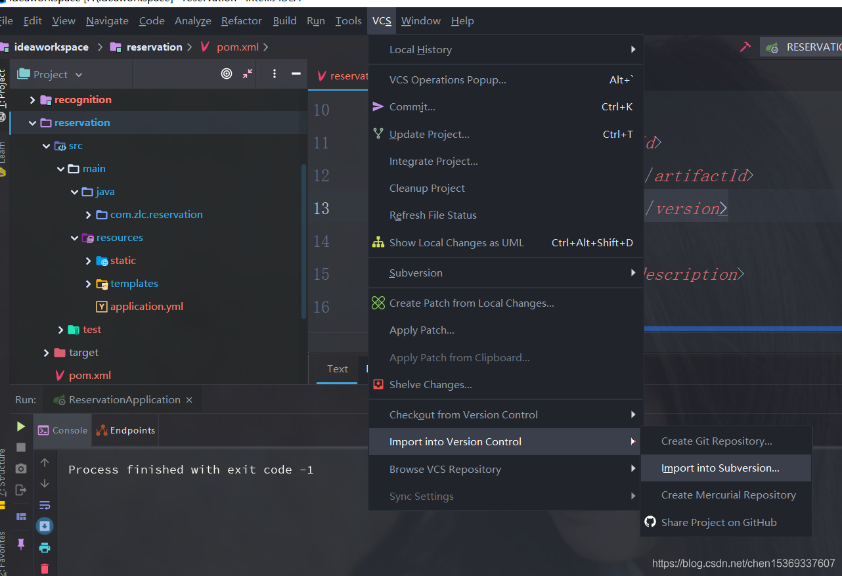Screen dimensions: 842x576
Task: Click the Pin Tab pushpin icon
Action: [21, 544]
